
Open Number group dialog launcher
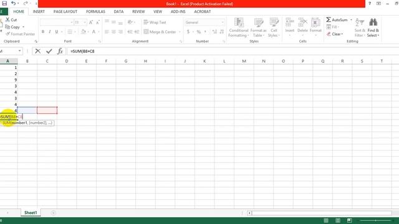click(224, 41)
